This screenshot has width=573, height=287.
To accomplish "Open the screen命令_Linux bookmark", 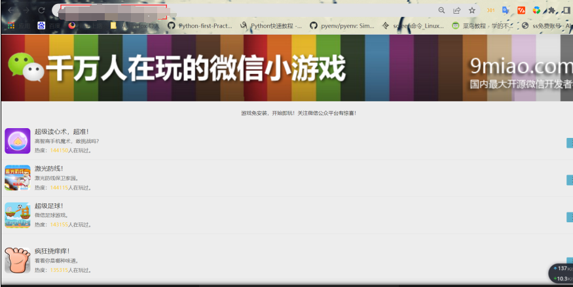I will click(x=413, y=26).
